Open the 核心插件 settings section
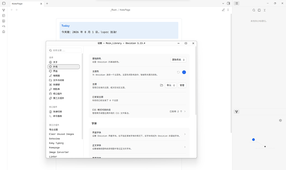This screenshot has width=286, height=170. (64, 93)
